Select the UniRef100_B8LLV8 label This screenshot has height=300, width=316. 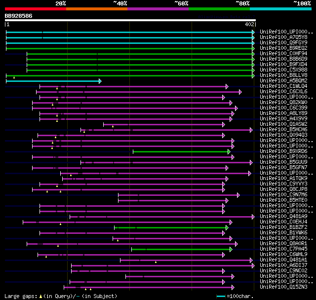[x=283, y=75]
